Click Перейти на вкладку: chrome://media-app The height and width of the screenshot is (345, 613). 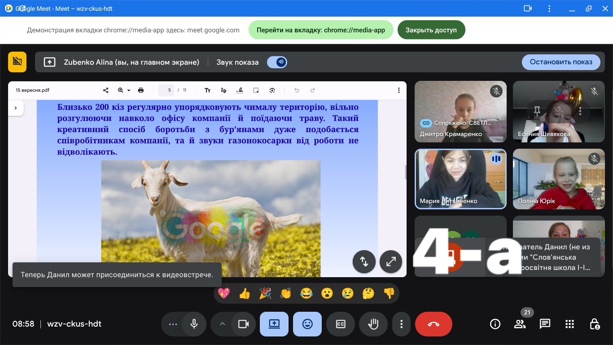coord(321,30)
